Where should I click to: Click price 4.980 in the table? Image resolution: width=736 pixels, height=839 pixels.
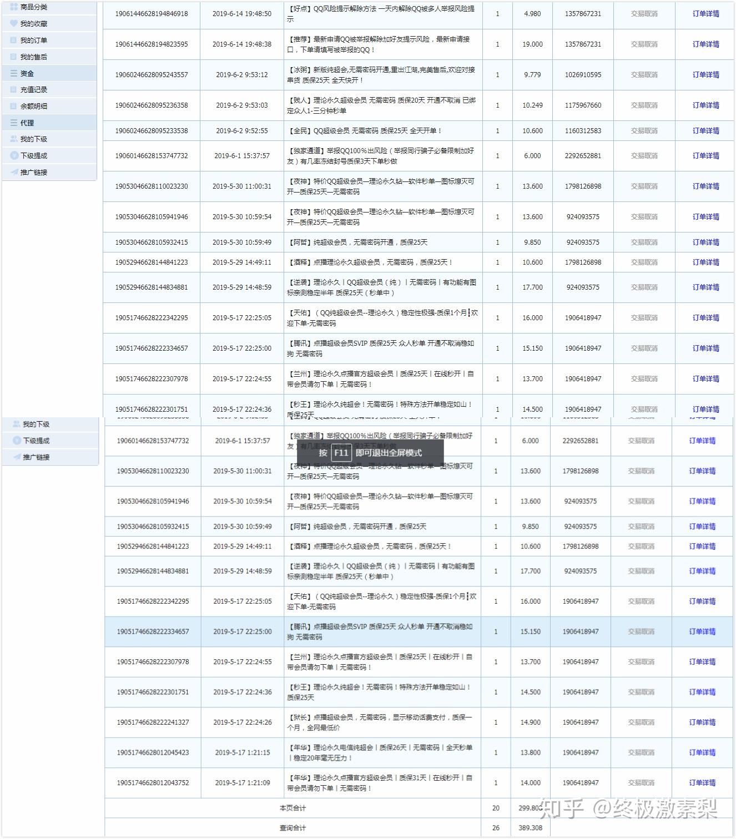[532, 14]
